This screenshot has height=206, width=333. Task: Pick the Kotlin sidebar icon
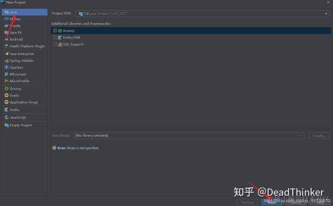6,109
